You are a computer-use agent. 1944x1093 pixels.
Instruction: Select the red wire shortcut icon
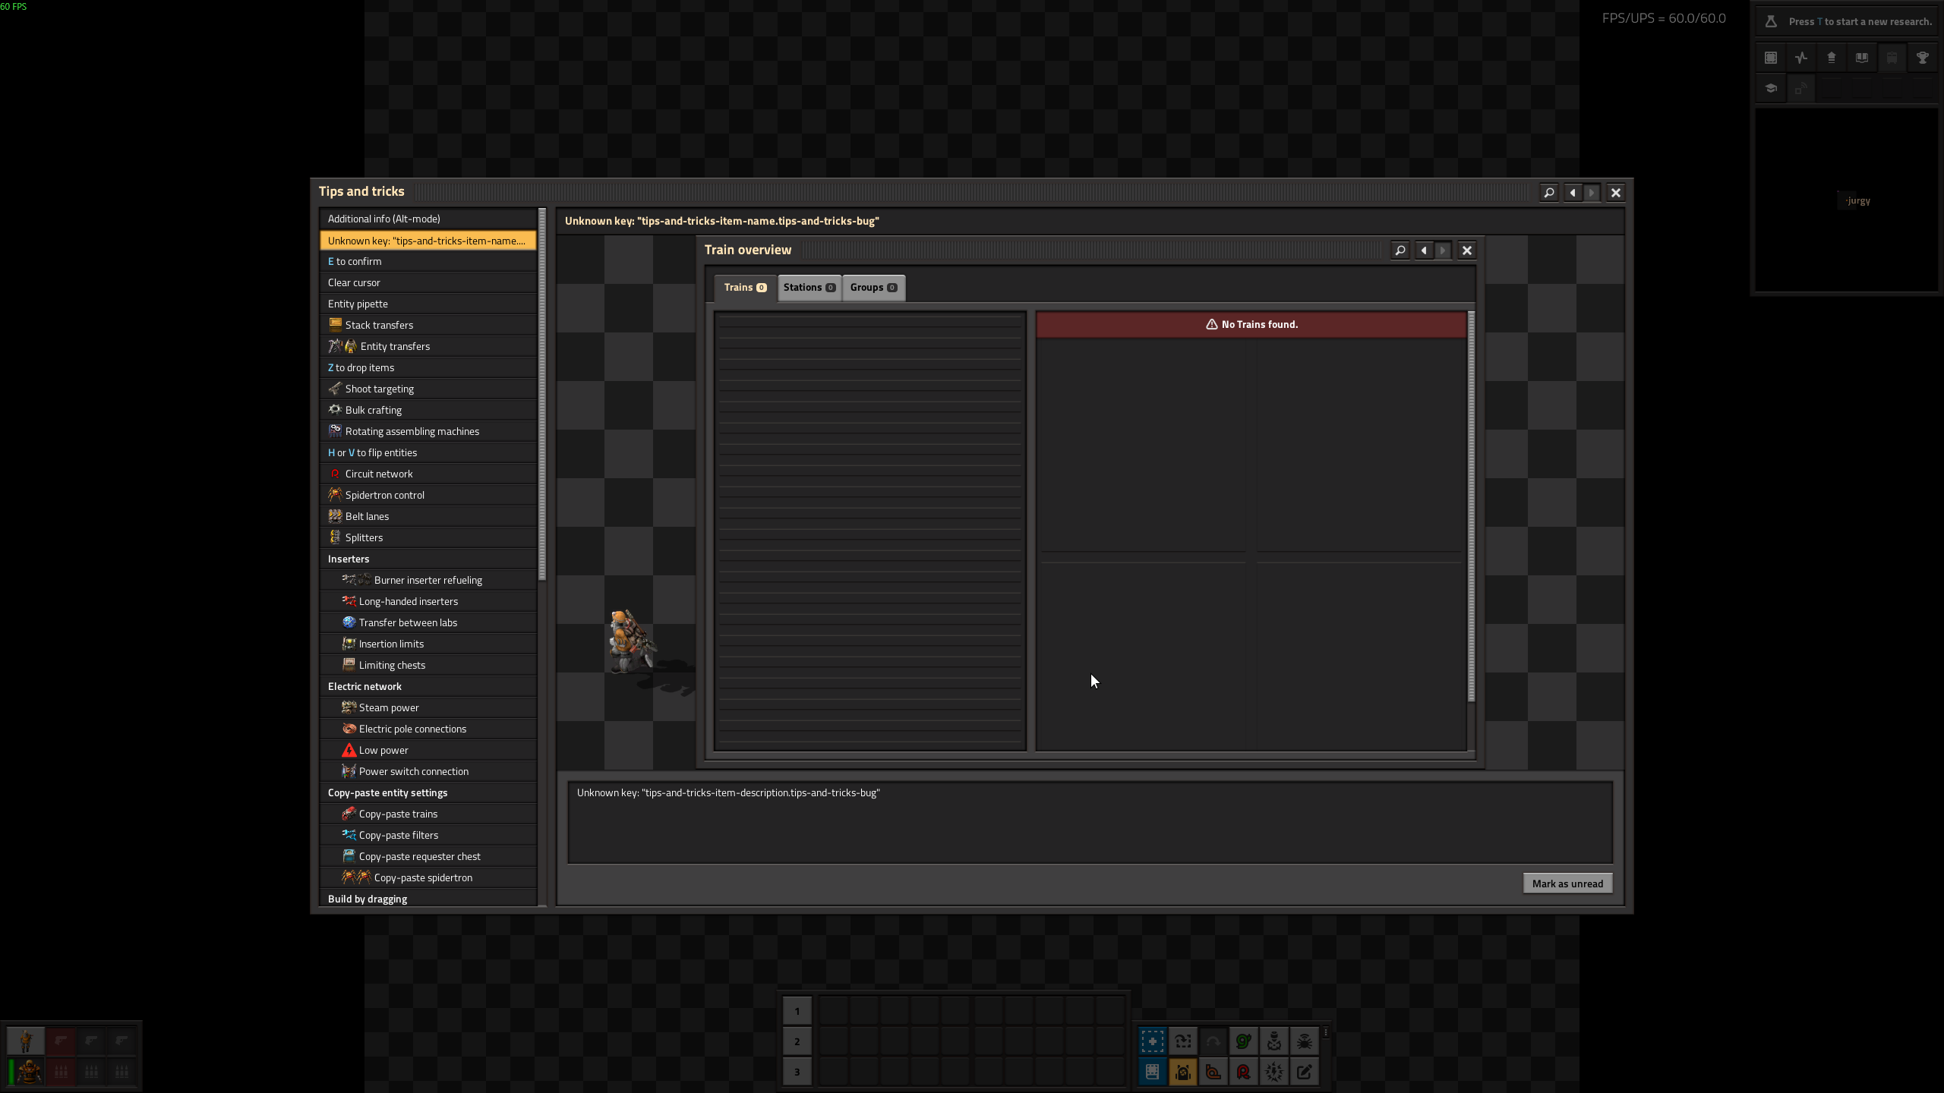[x=1243, y=1072]
